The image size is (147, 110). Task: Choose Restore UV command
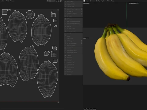(x=73, y=72)
